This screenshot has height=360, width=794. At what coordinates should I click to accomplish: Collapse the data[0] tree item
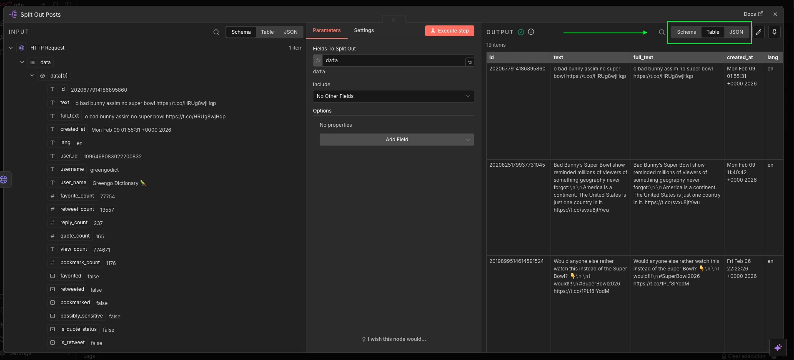point(32,76)
